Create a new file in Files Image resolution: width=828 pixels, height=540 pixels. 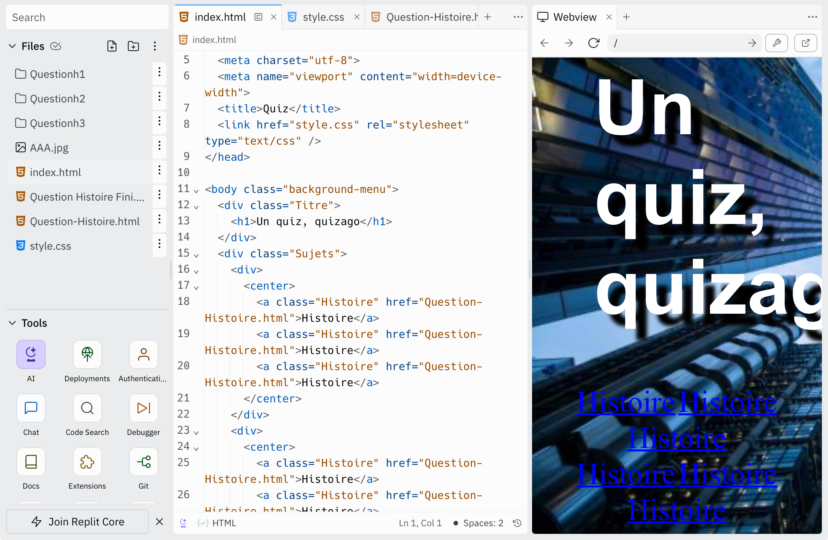(x=112, y=46)
